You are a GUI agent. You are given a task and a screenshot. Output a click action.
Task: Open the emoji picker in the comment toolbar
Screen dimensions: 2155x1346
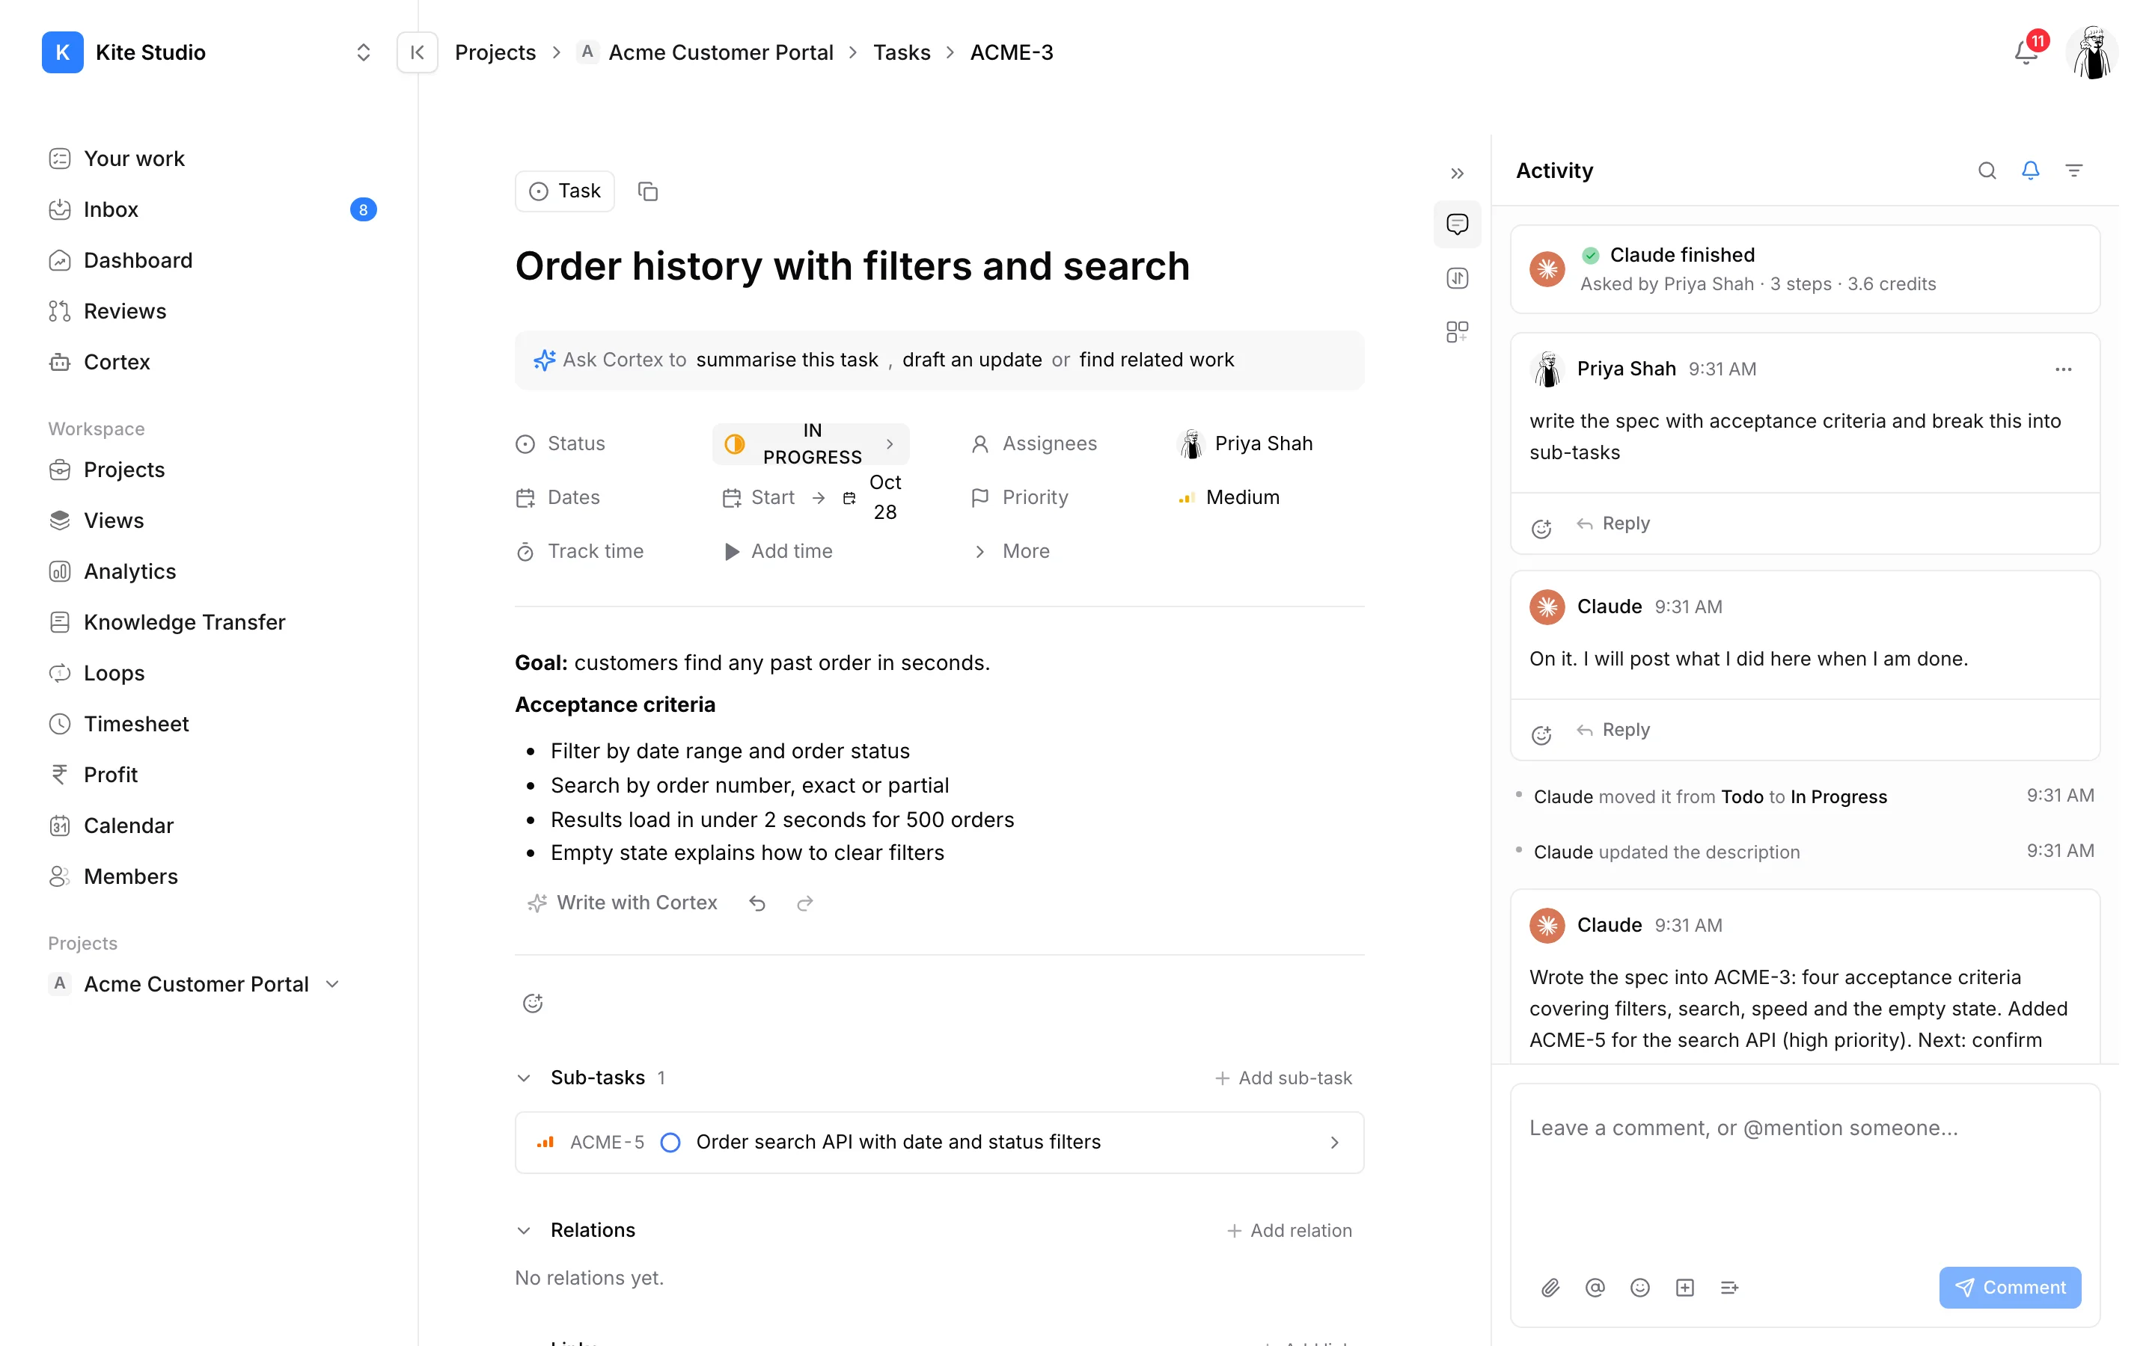(1639, 1287)
